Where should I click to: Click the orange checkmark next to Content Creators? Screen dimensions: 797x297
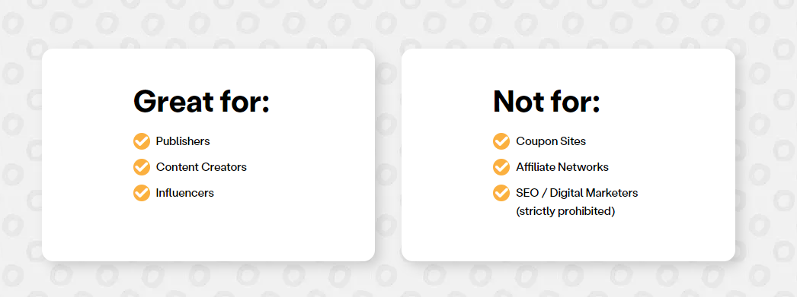click(142, 167)
